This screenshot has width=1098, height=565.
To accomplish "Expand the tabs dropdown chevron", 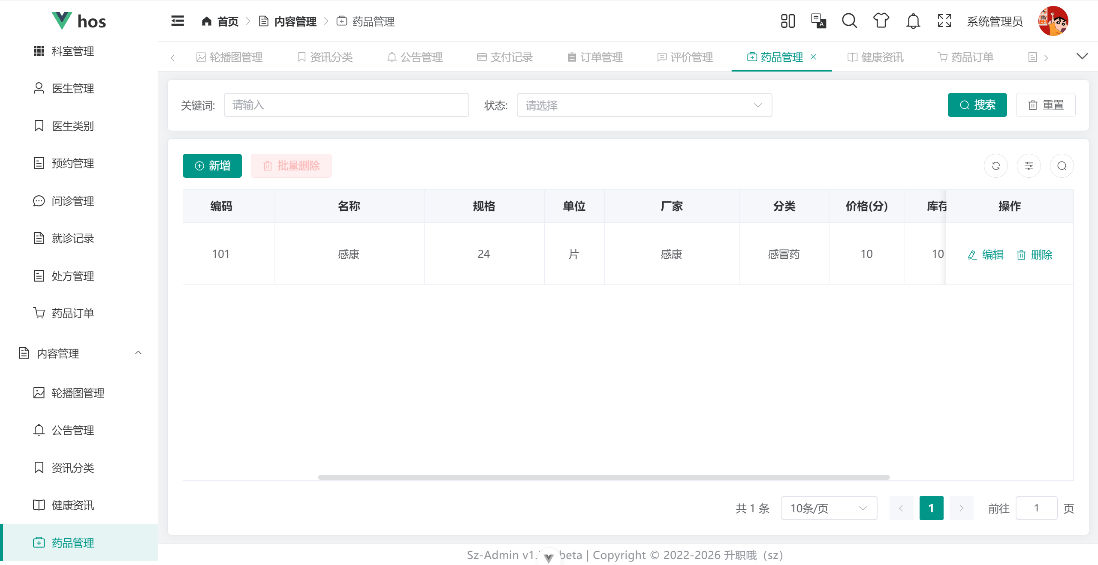I will (1082, 56).
